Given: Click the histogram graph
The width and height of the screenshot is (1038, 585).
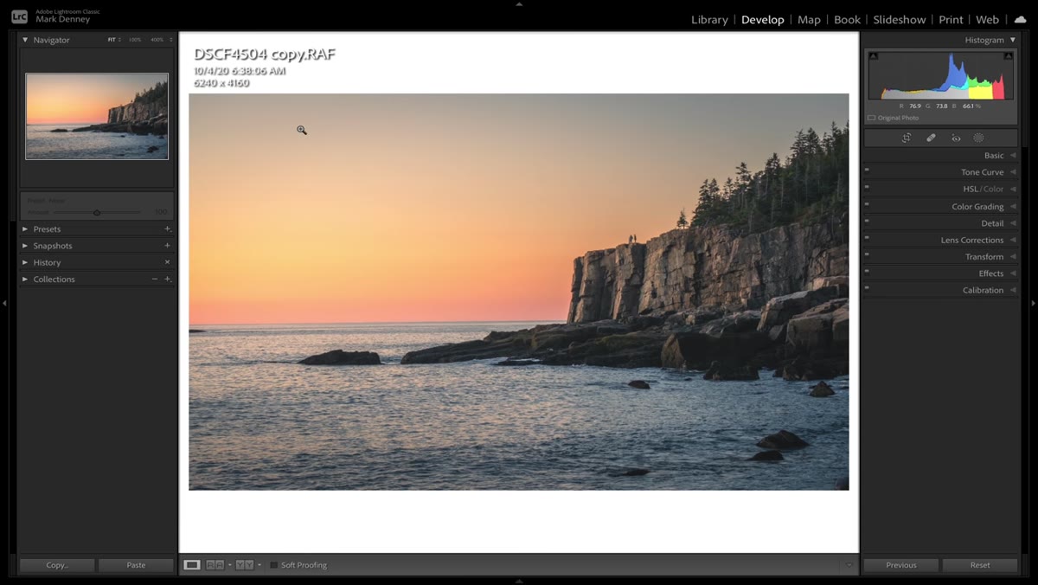Looking at the screenshot, I should (941, 76).
